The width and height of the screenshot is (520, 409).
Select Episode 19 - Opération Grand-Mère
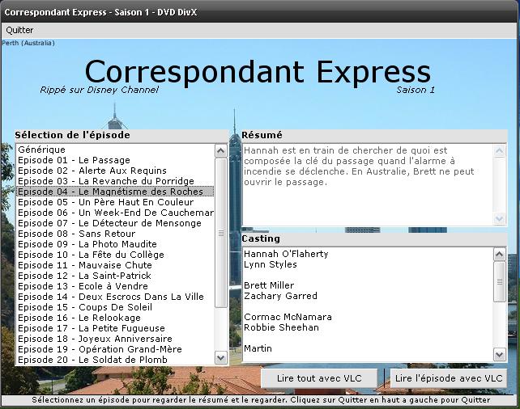(115, 349)
